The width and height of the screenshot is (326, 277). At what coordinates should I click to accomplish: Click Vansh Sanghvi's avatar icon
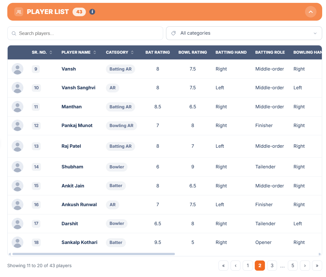[x=17, y=88]
